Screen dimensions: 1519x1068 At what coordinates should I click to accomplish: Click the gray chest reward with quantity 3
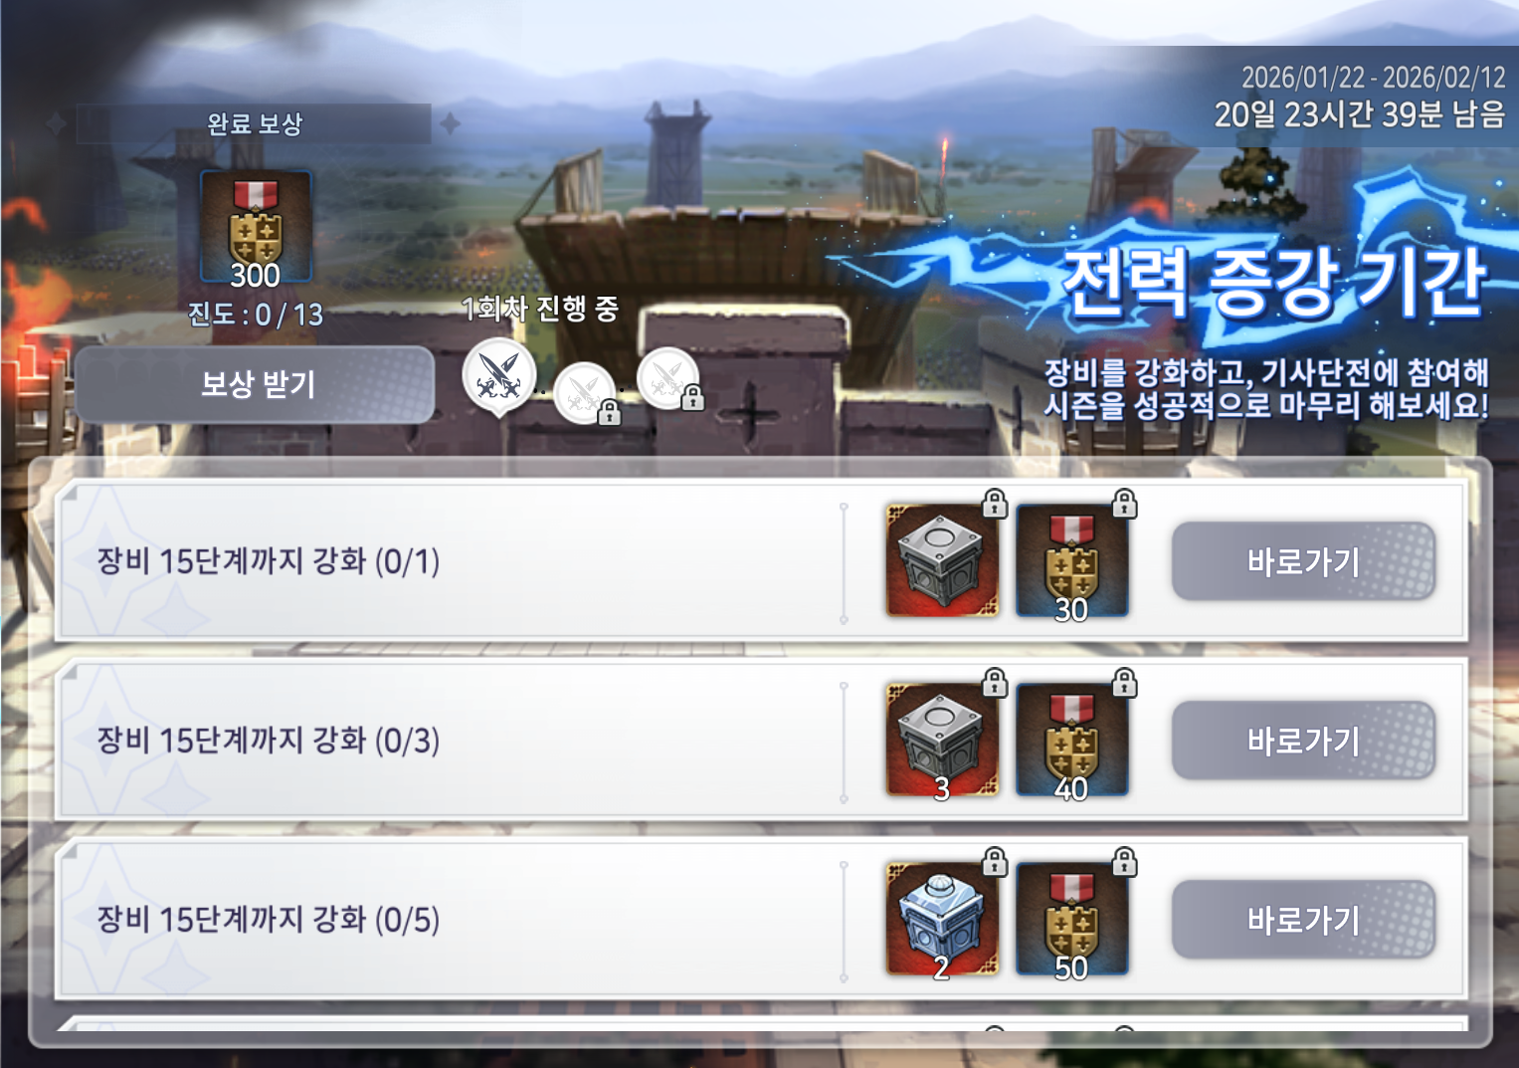tap(942, 740)
